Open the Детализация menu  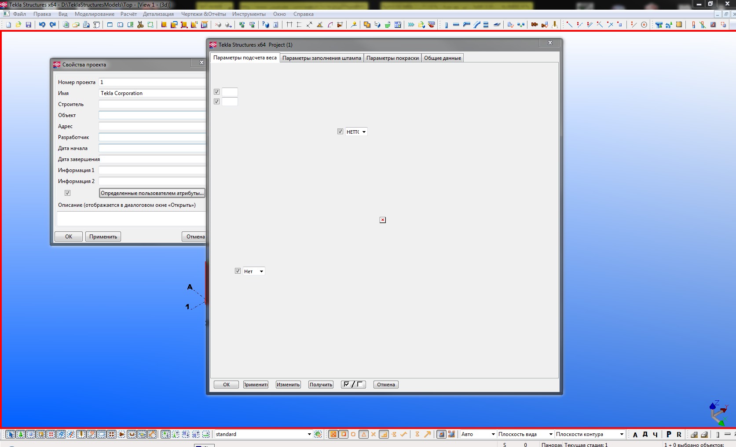(158, 14)
